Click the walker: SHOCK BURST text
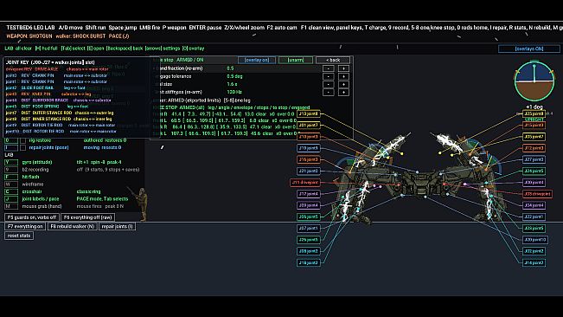Viewport: 563px width, 317px height. [x=80, y=36]
